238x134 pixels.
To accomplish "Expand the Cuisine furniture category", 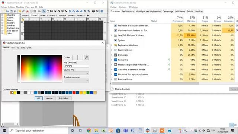I will click(x=2, y=17).
